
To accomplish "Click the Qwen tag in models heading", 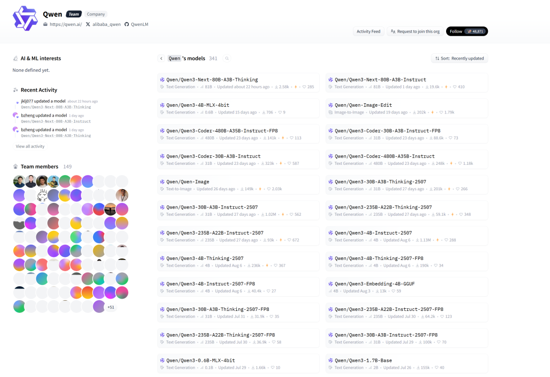I will pyautogui.click(x=174, y=59).
